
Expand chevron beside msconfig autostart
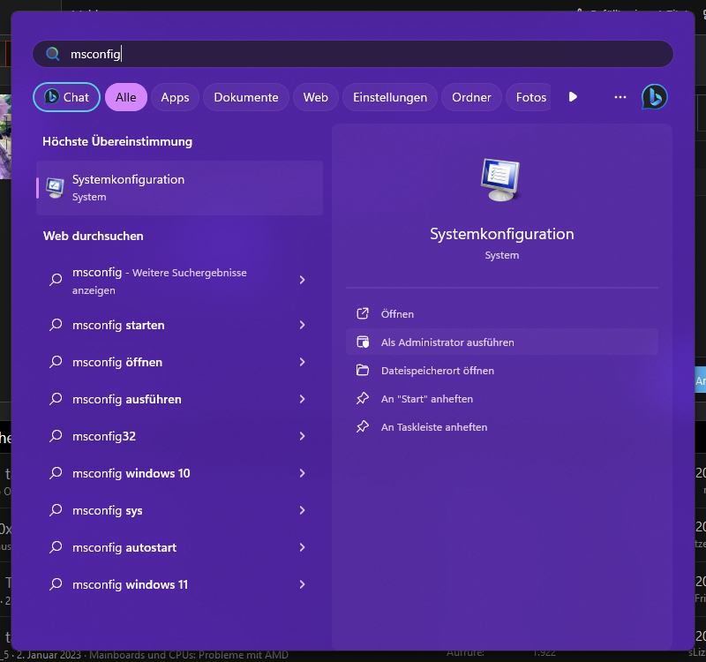coord(302,547)
